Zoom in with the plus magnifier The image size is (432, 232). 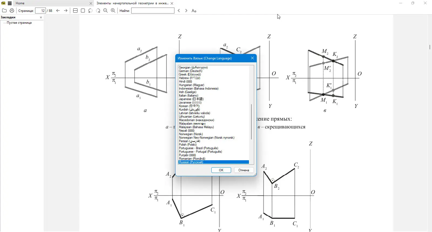(113, 11)
